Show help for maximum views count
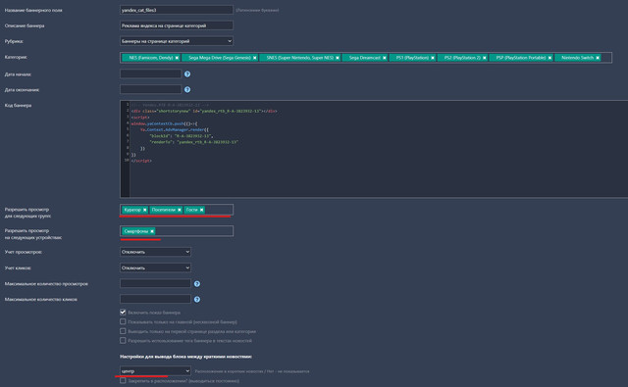The width and height of the screenshot is (628, 387). click(197, 283)
